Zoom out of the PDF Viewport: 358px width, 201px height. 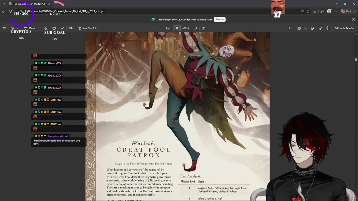154,28
